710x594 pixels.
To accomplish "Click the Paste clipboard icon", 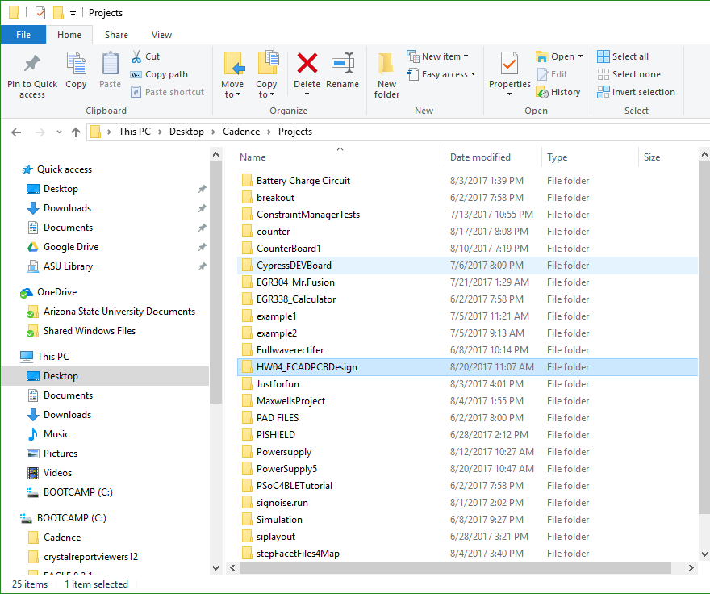I will click(110, 64).
